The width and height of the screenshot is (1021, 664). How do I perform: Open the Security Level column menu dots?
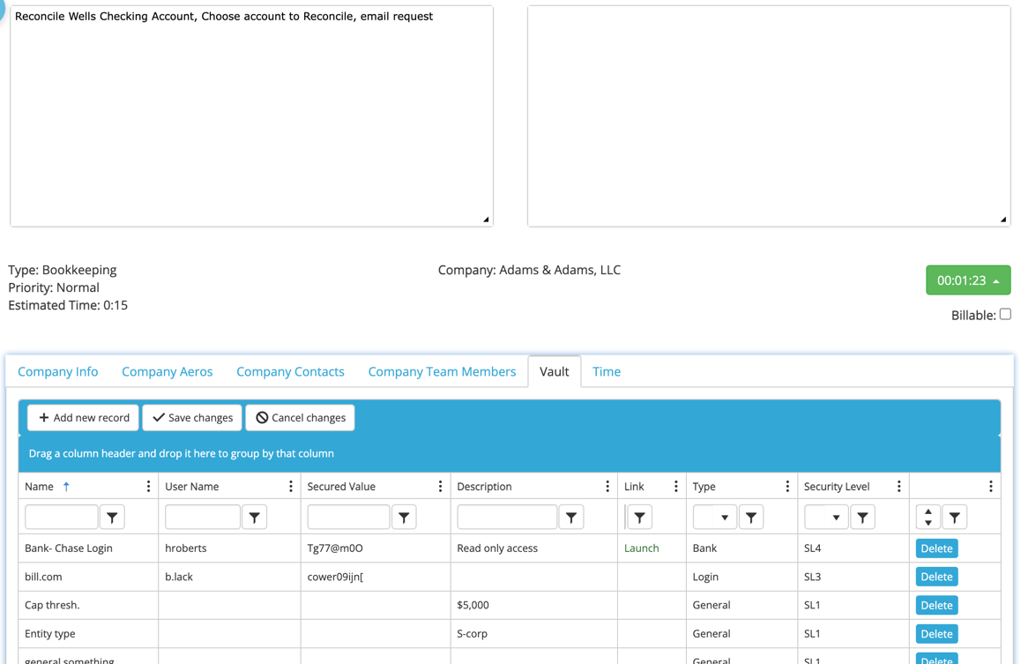coord(898,486)
